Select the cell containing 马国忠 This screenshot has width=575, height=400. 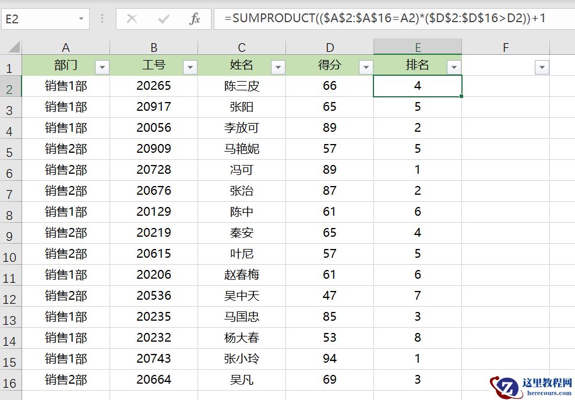coord(242,317)
